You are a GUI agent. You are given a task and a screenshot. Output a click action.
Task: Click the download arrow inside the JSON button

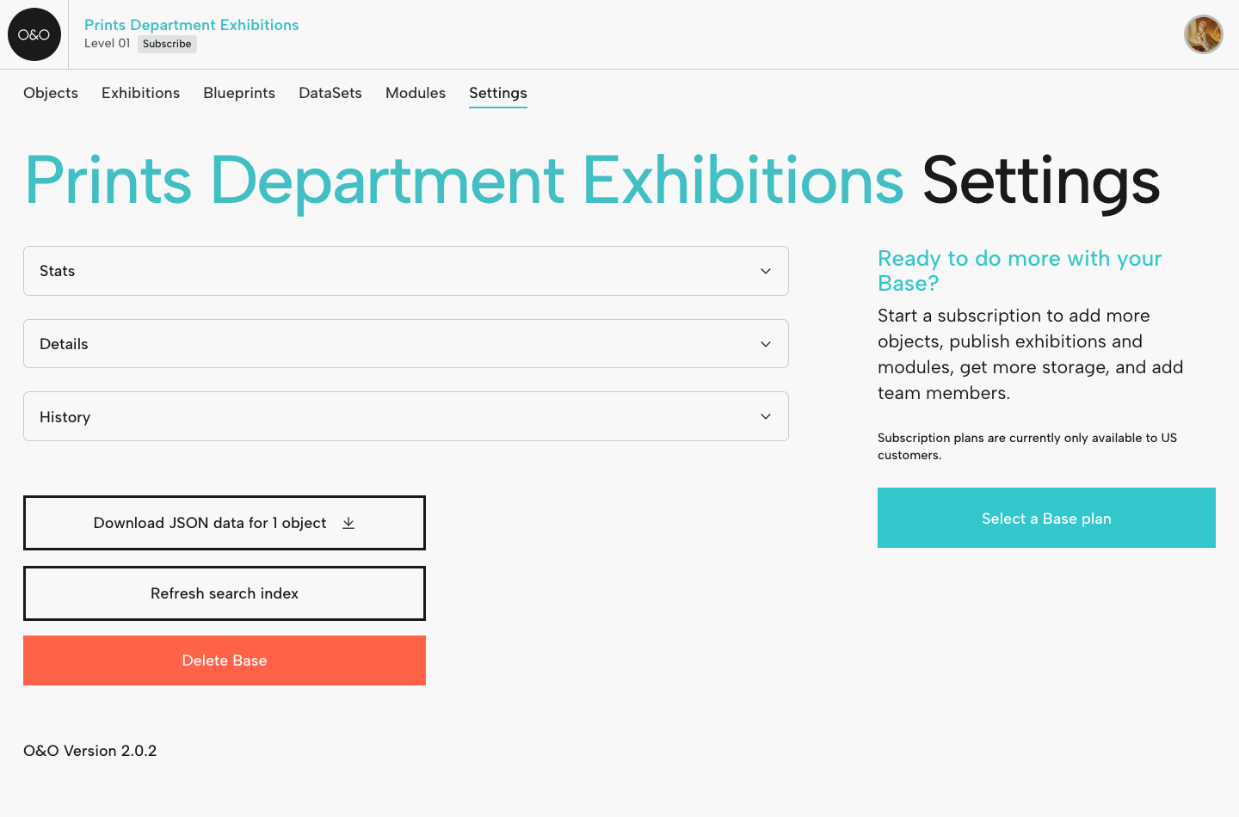[x=348, y=522]
